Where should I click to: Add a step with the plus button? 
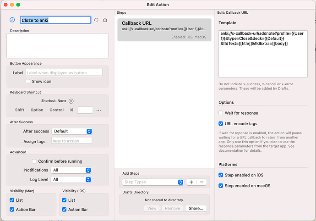(191, 182)
